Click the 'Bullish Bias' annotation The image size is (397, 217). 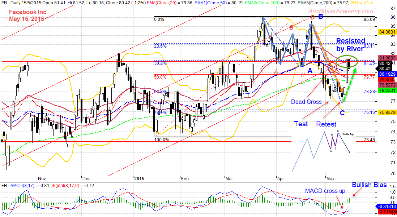pos(370,185)
